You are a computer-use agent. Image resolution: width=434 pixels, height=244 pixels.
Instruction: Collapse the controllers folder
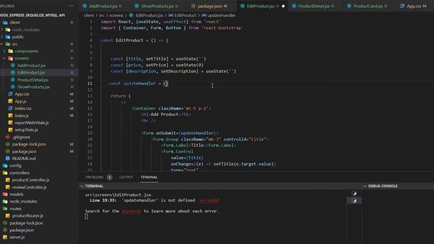point(20,173)
